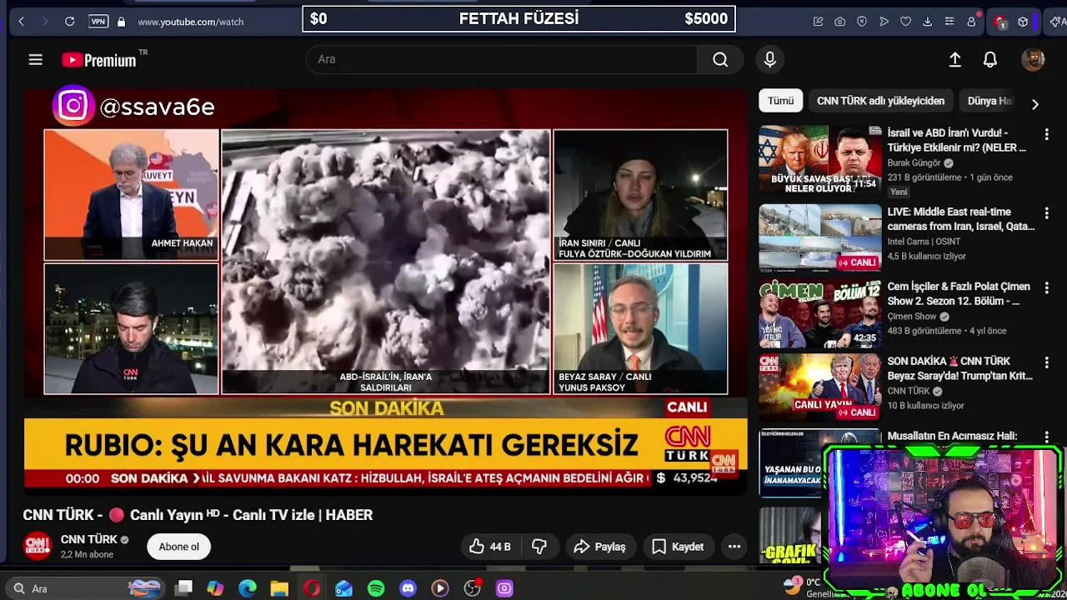Open Outlook mail from the taskbar
This screenshot has width=1067, height=600.
(343, 588)
